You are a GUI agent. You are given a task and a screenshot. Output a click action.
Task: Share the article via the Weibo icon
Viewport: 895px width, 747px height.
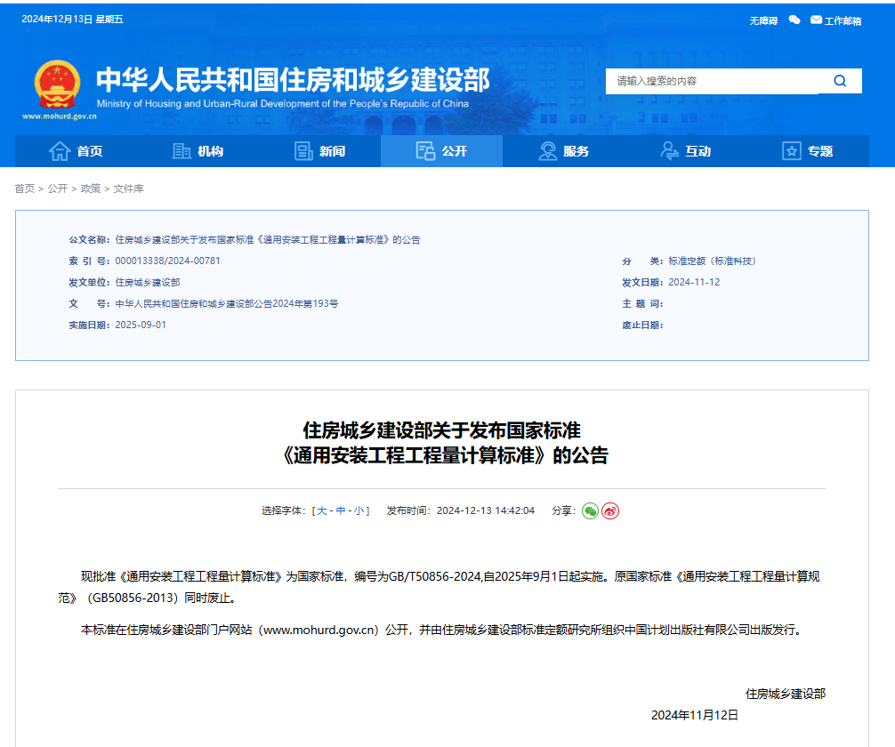click(609, 511)
